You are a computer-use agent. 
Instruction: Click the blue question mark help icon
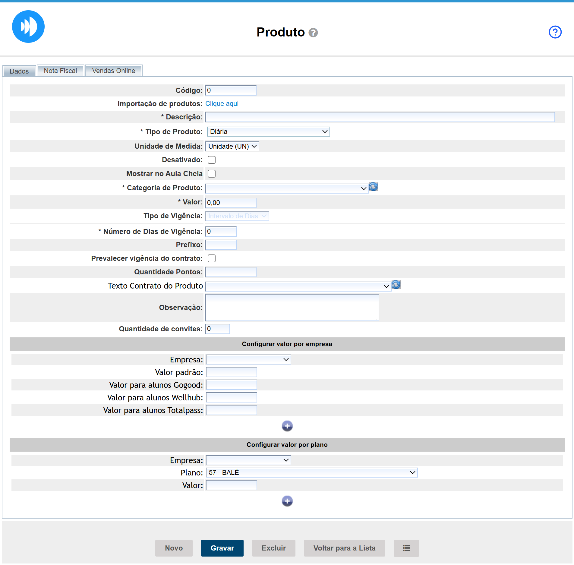[555, 32]
